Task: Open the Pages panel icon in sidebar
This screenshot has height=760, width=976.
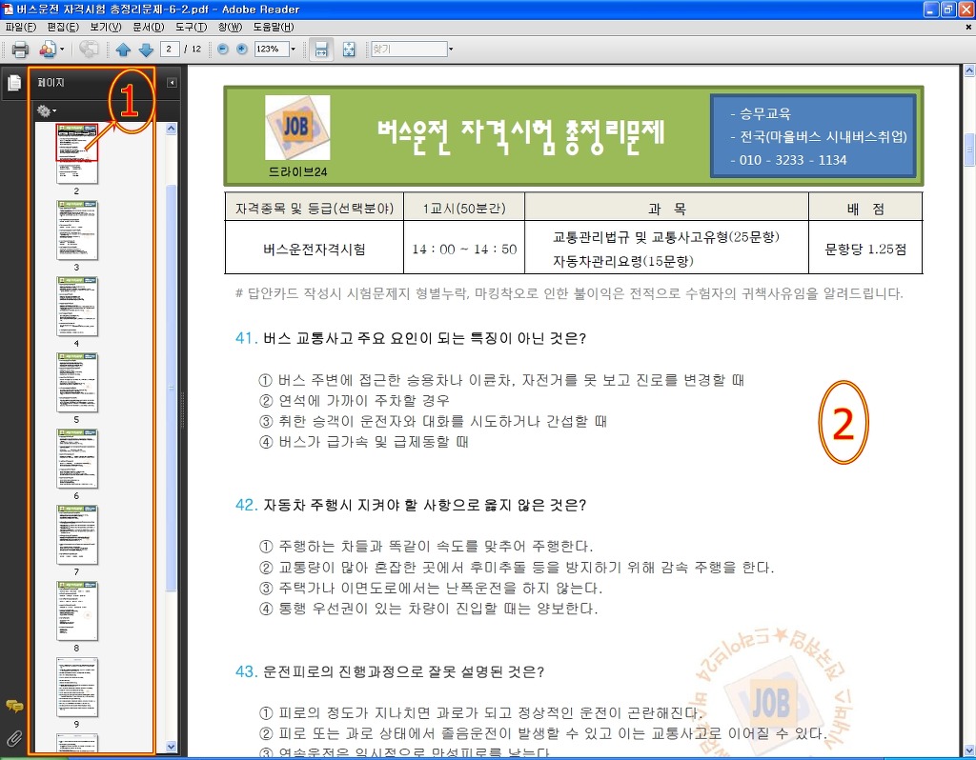Action: (13, 83)
